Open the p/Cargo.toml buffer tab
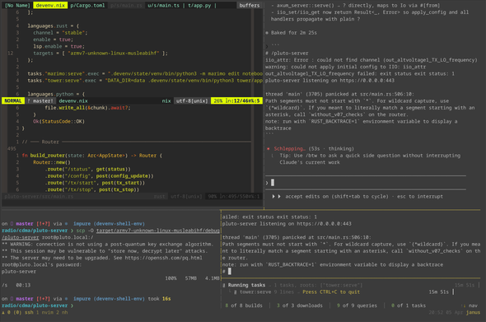This screenshot has height=322, width=486. (87, 5)
